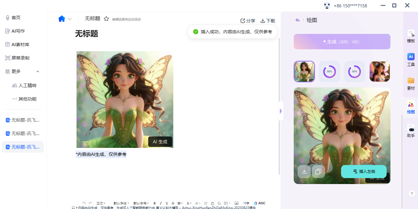Open the 素材 materials folder icon
This screenshot has height=209, width=418.
tap(411, 83)
